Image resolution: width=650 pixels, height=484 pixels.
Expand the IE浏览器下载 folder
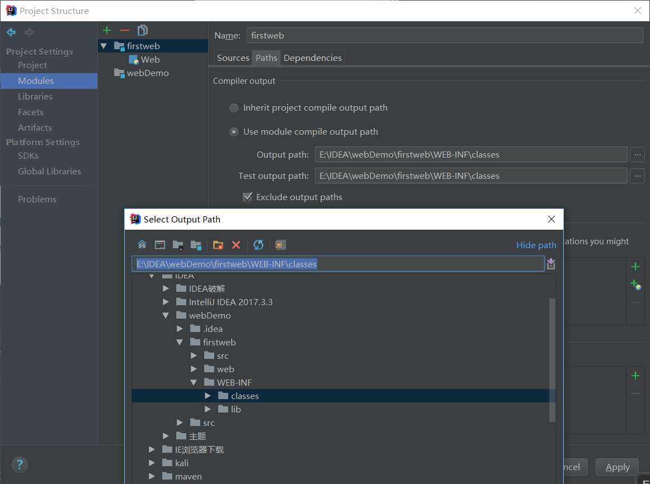(x=152, y=450)
